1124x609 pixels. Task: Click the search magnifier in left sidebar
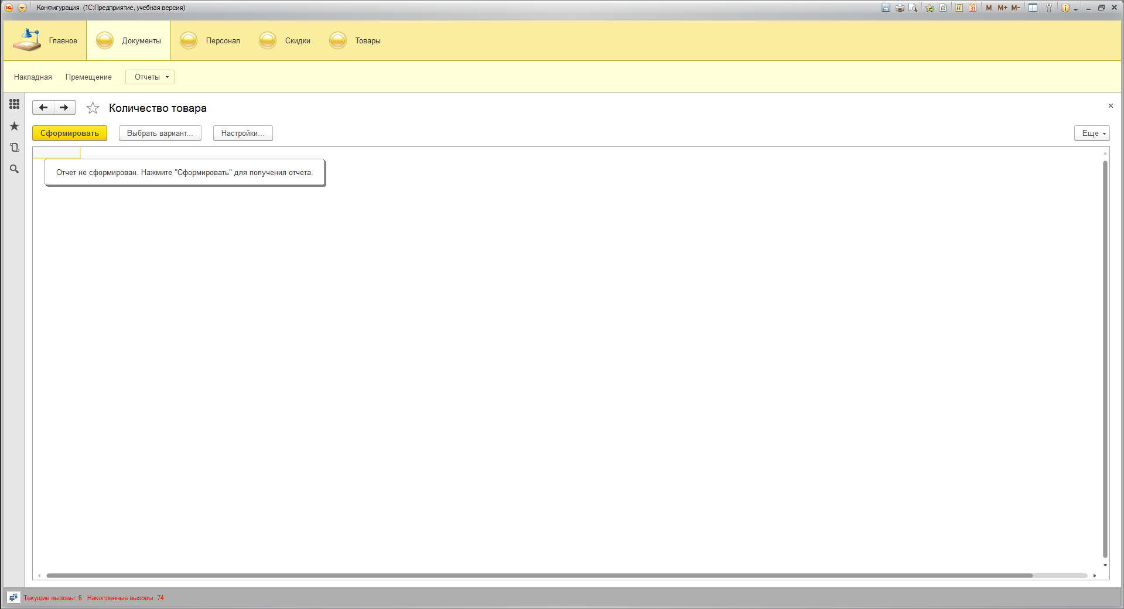(14, 169)
